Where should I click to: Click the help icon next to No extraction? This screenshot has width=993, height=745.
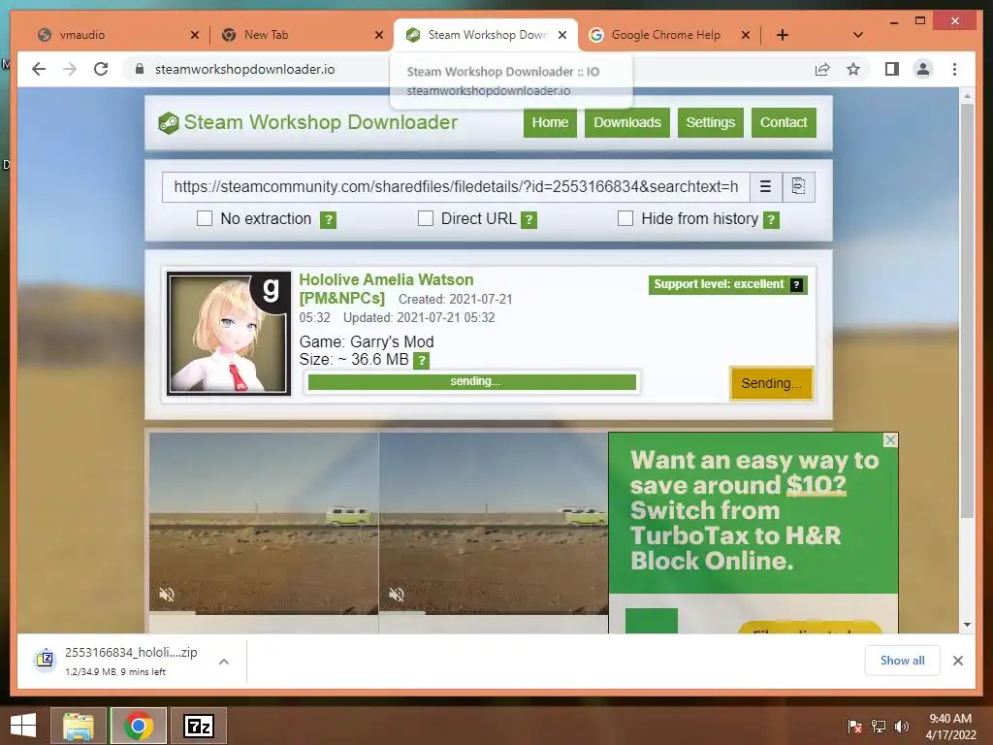[x=328, y=220]
